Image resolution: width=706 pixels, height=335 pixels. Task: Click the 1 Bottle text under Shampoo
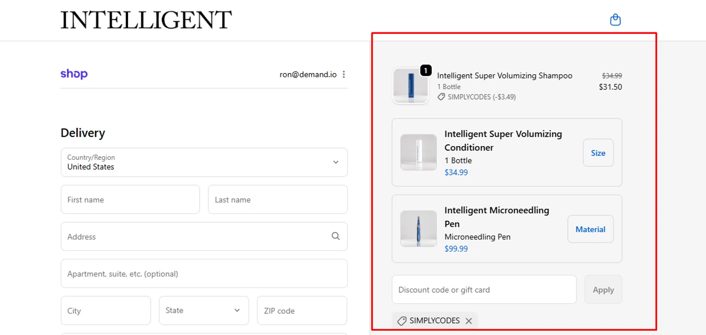[x=449, y=87]
